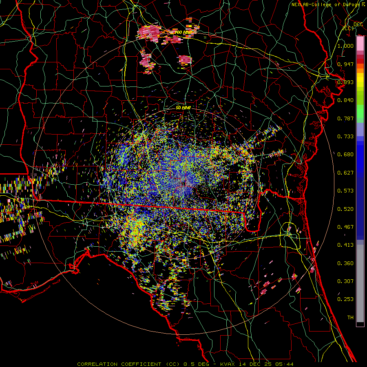Select the 0.733 legend value
Viewport: 367px width, 367px height.
click(x=345, y=137)
